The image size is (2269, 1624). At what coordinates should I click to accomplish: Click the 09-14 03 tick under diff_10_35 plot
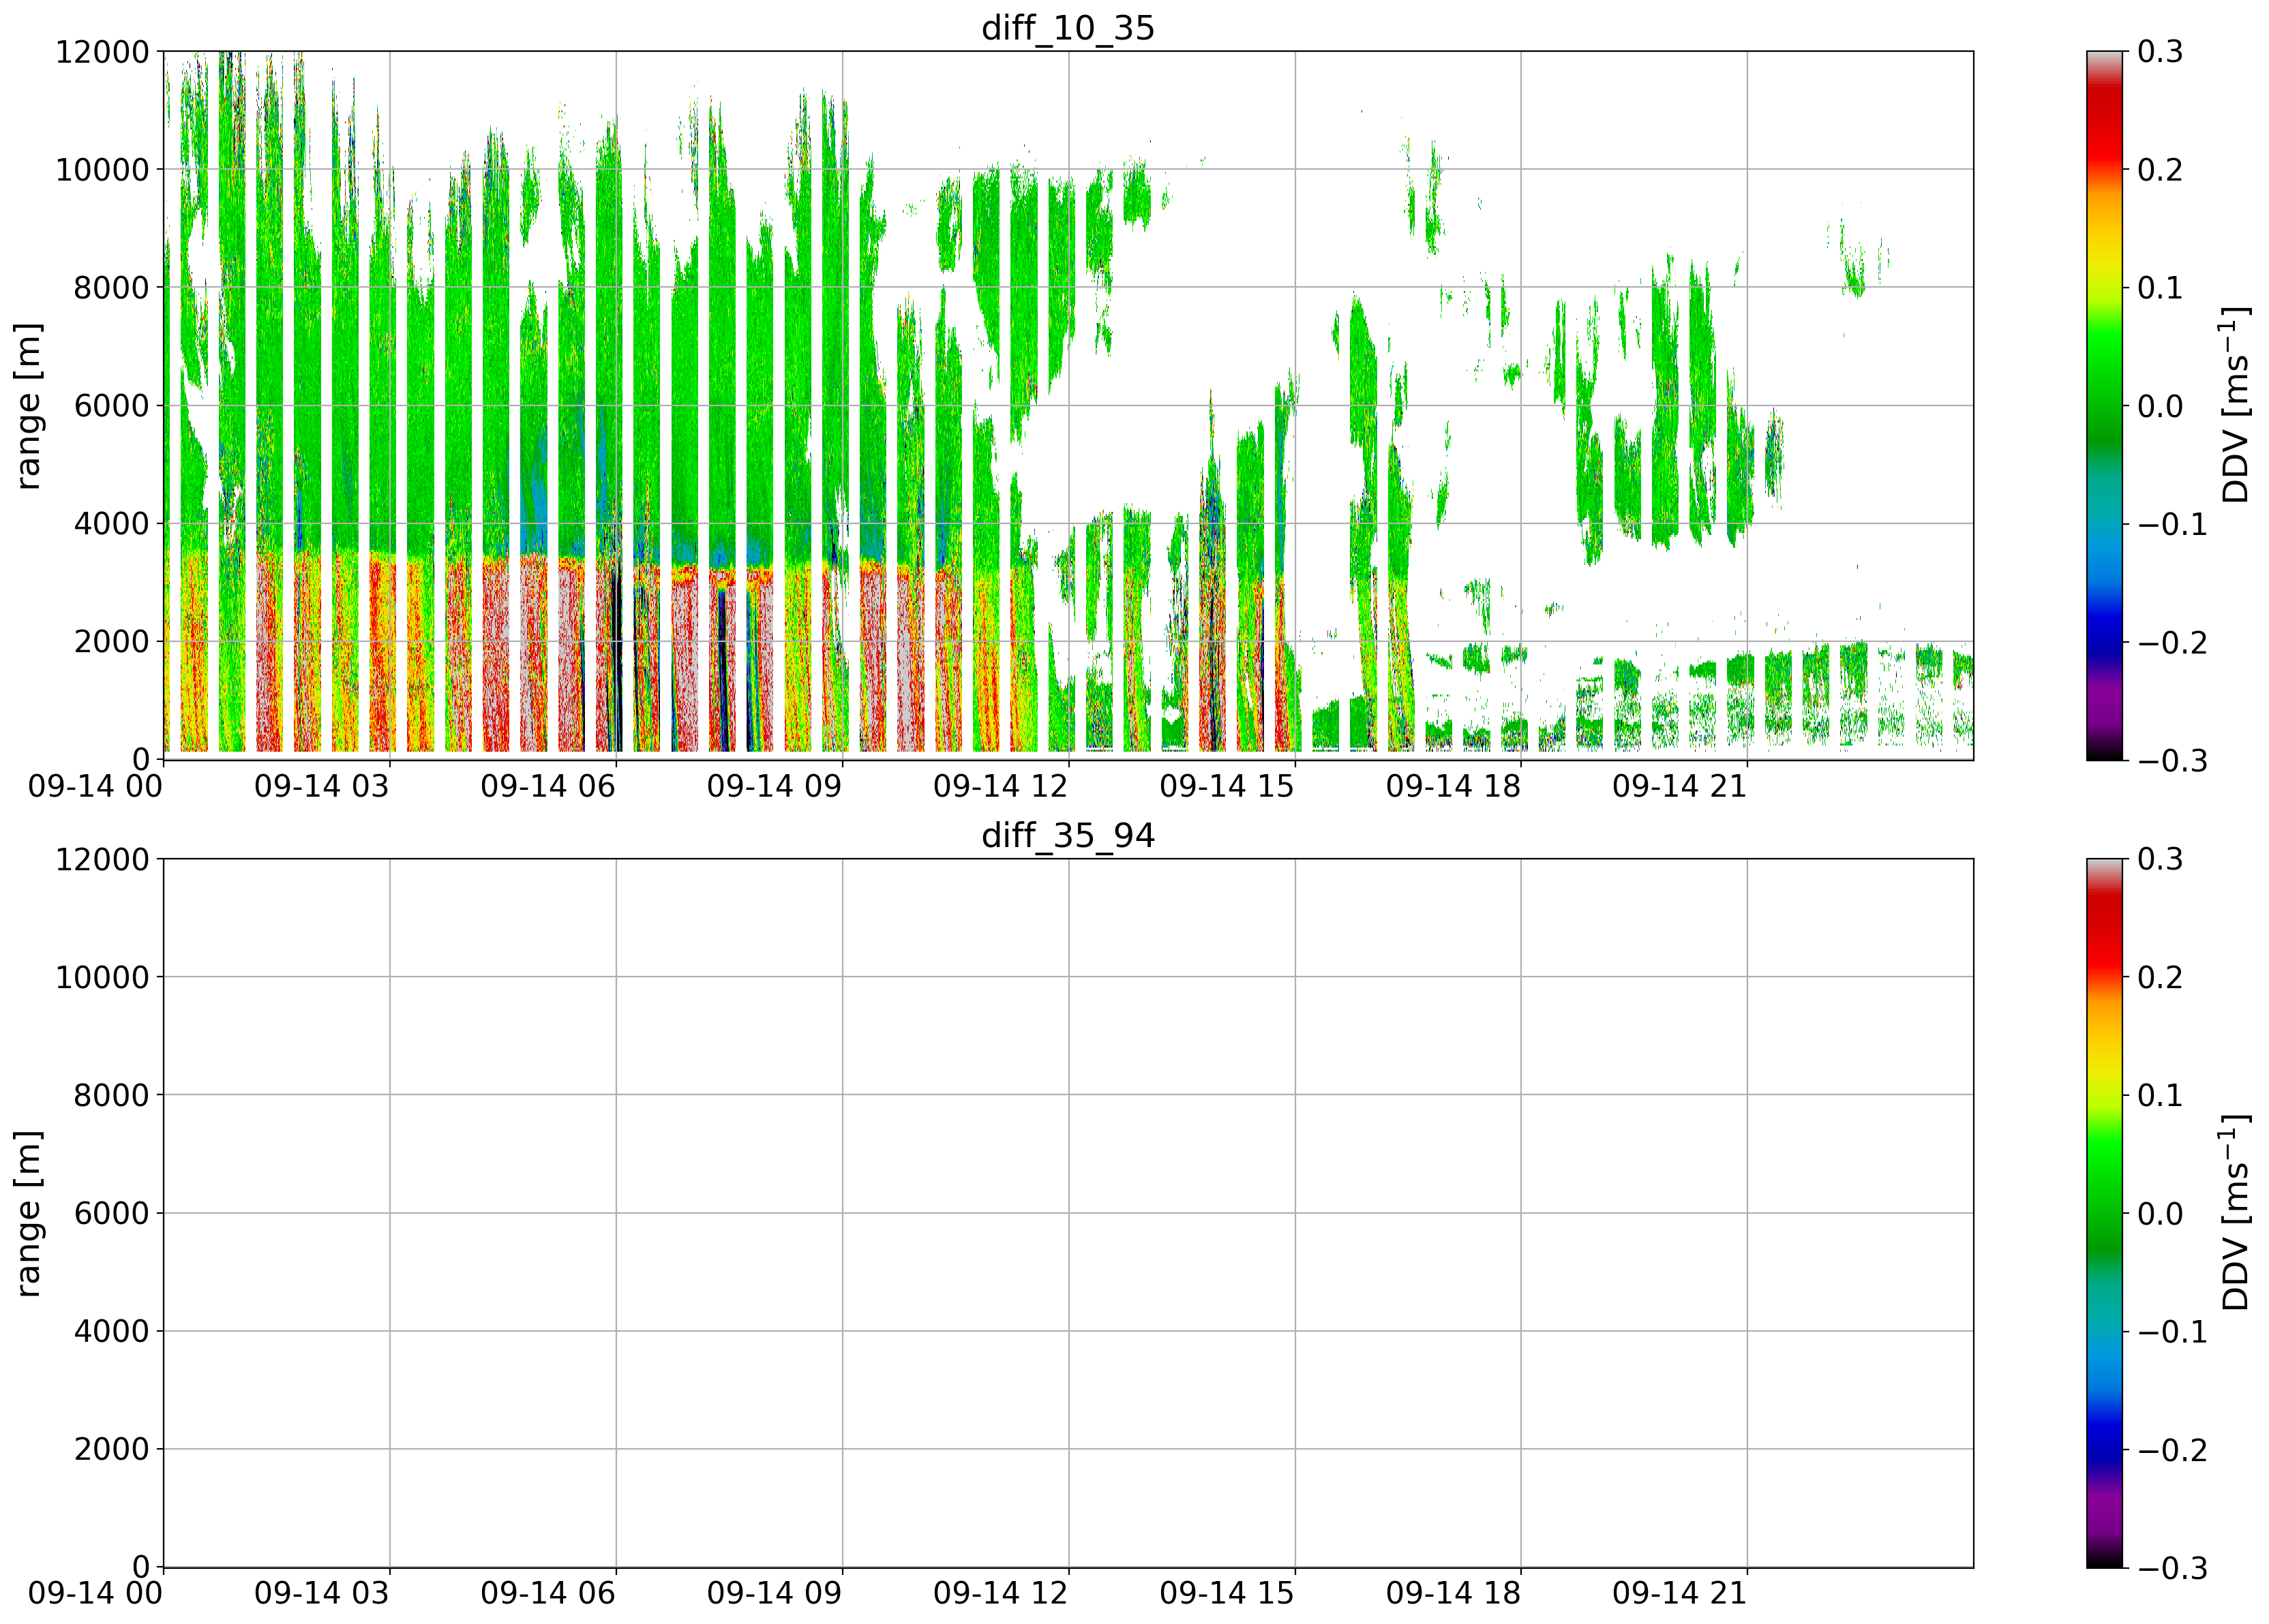[321, 787]
